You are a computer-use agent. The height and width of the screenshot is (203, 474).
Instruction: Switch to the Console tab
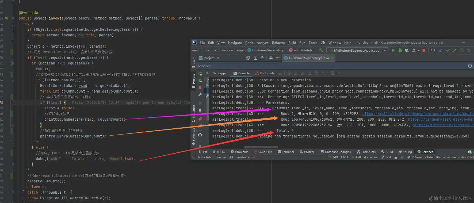[x=242, y=73]
